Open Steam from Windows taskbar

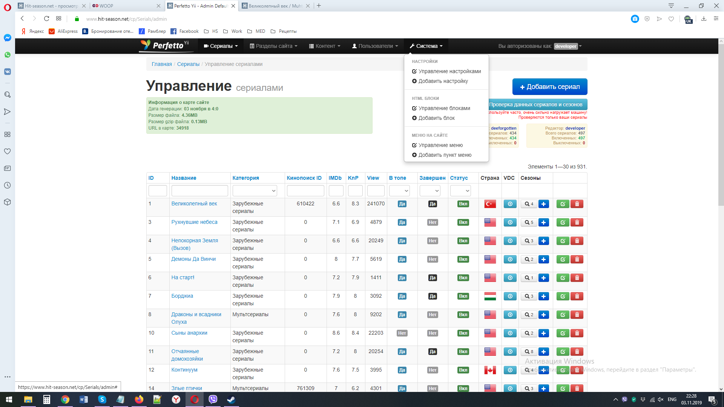pos(231,399)
